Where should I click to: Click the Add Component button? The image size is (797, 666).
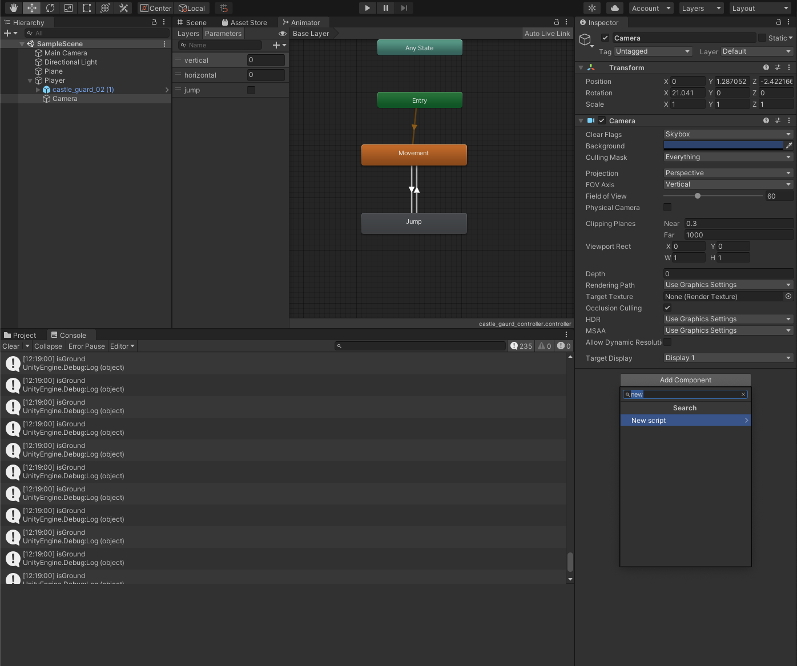pyautogui.click(x=685, y=380)
